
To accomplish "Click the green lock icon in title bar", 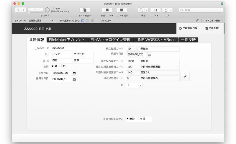I will pyautogui.click(x=222, y=4).
